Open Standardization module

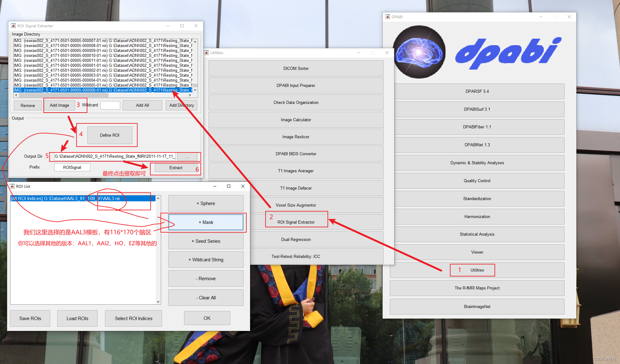477,199
